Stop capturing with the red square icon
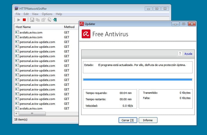207x135 pixels. coord(24,20)
